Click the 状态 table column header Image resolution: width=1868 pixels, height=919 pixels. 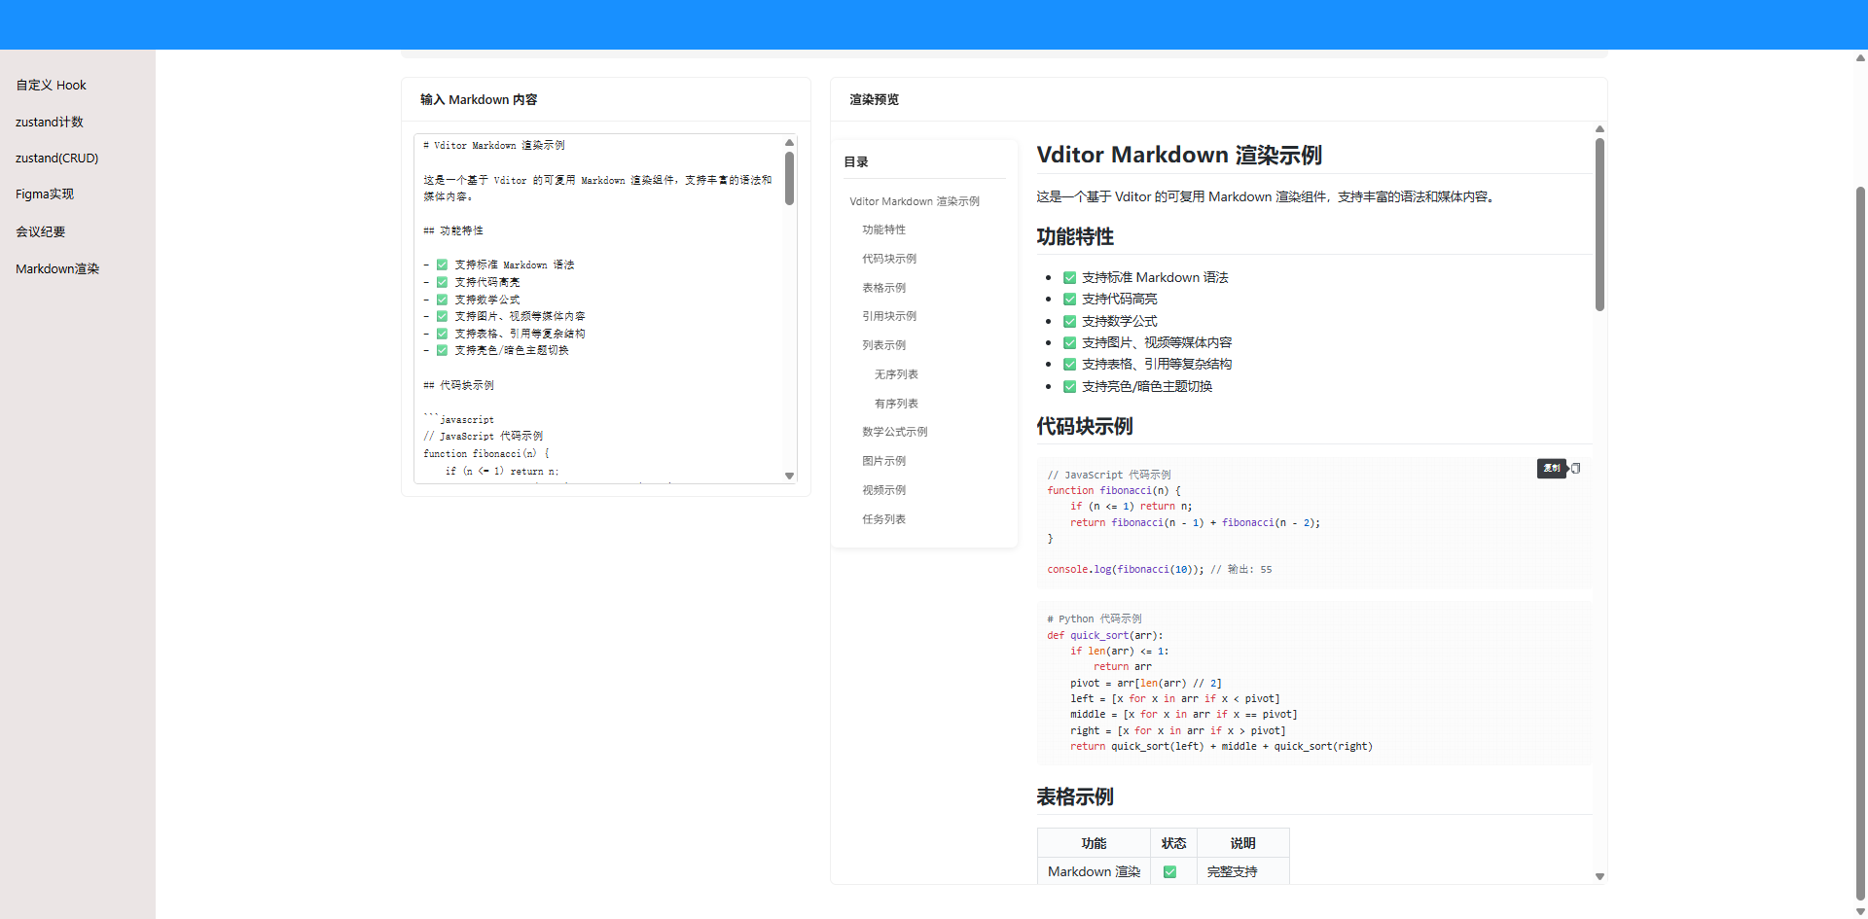tap(1174, 843)
